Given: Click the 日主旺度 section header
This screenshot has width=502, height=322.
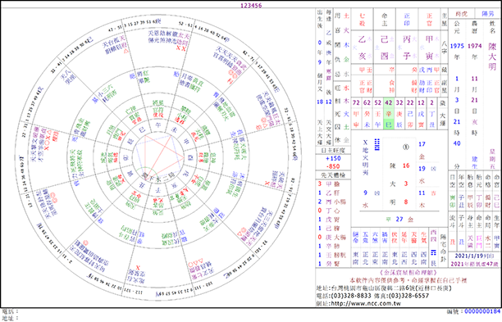Looking at the screenshot, I should tap(333, 150).
